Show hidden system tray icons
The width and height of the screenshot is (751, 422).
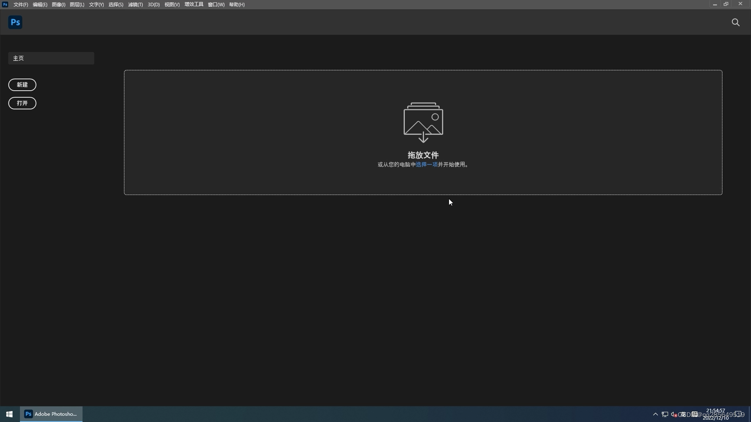coord(656,414)
